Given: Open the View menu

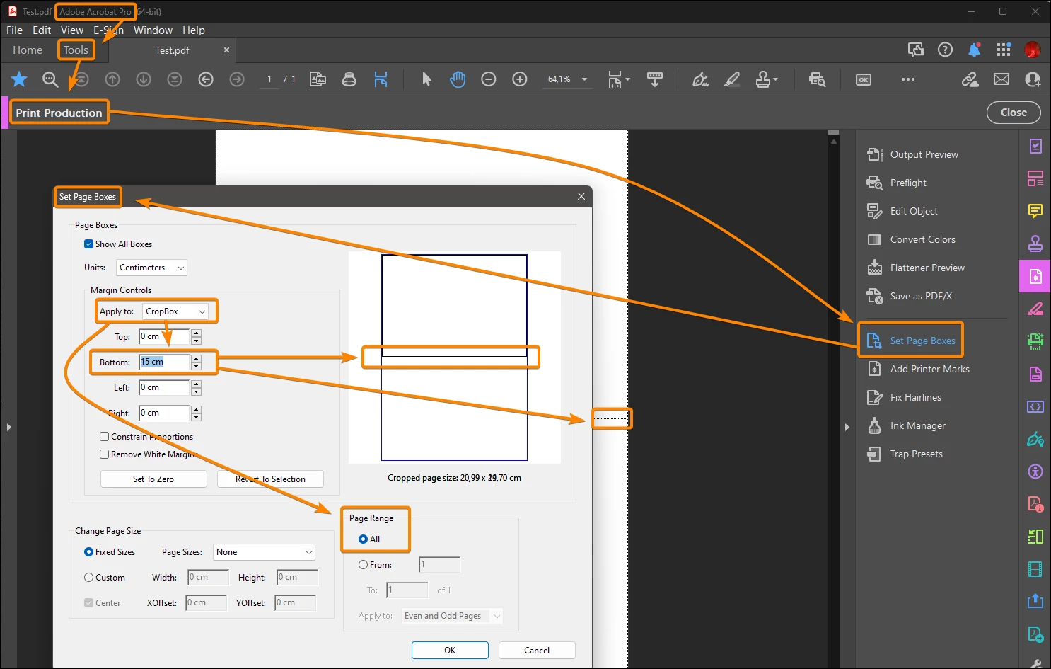Looking at the screenshot, I should pos(72,30).
